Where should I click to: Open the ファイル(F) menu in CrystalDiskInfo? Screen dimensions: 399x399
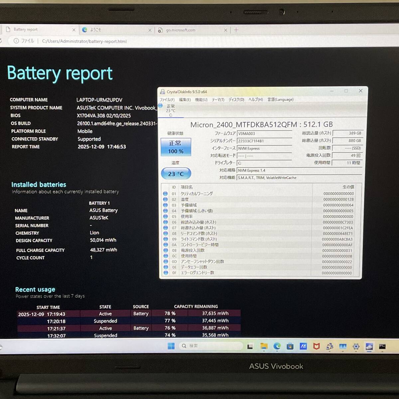167,100
